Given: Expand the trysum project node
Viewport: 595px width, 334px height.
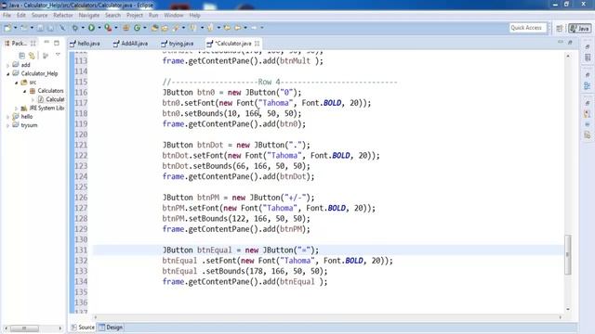Looking at the screenshot, I should click(x=8, y=125).
